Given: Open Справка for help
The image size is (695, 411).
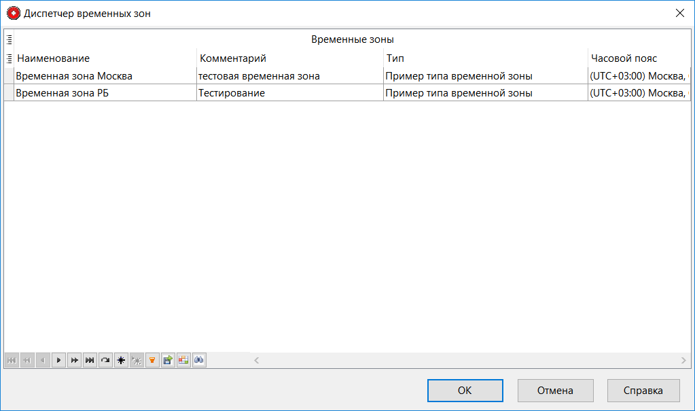Looking at the screenshot, I should coord(642,391).
